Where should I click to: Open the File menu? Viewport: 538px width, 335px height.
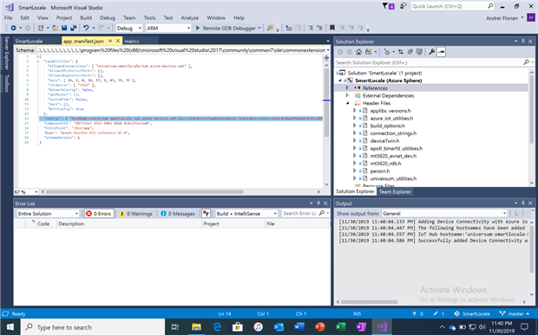pyautogui.click(x=8, y=17)
